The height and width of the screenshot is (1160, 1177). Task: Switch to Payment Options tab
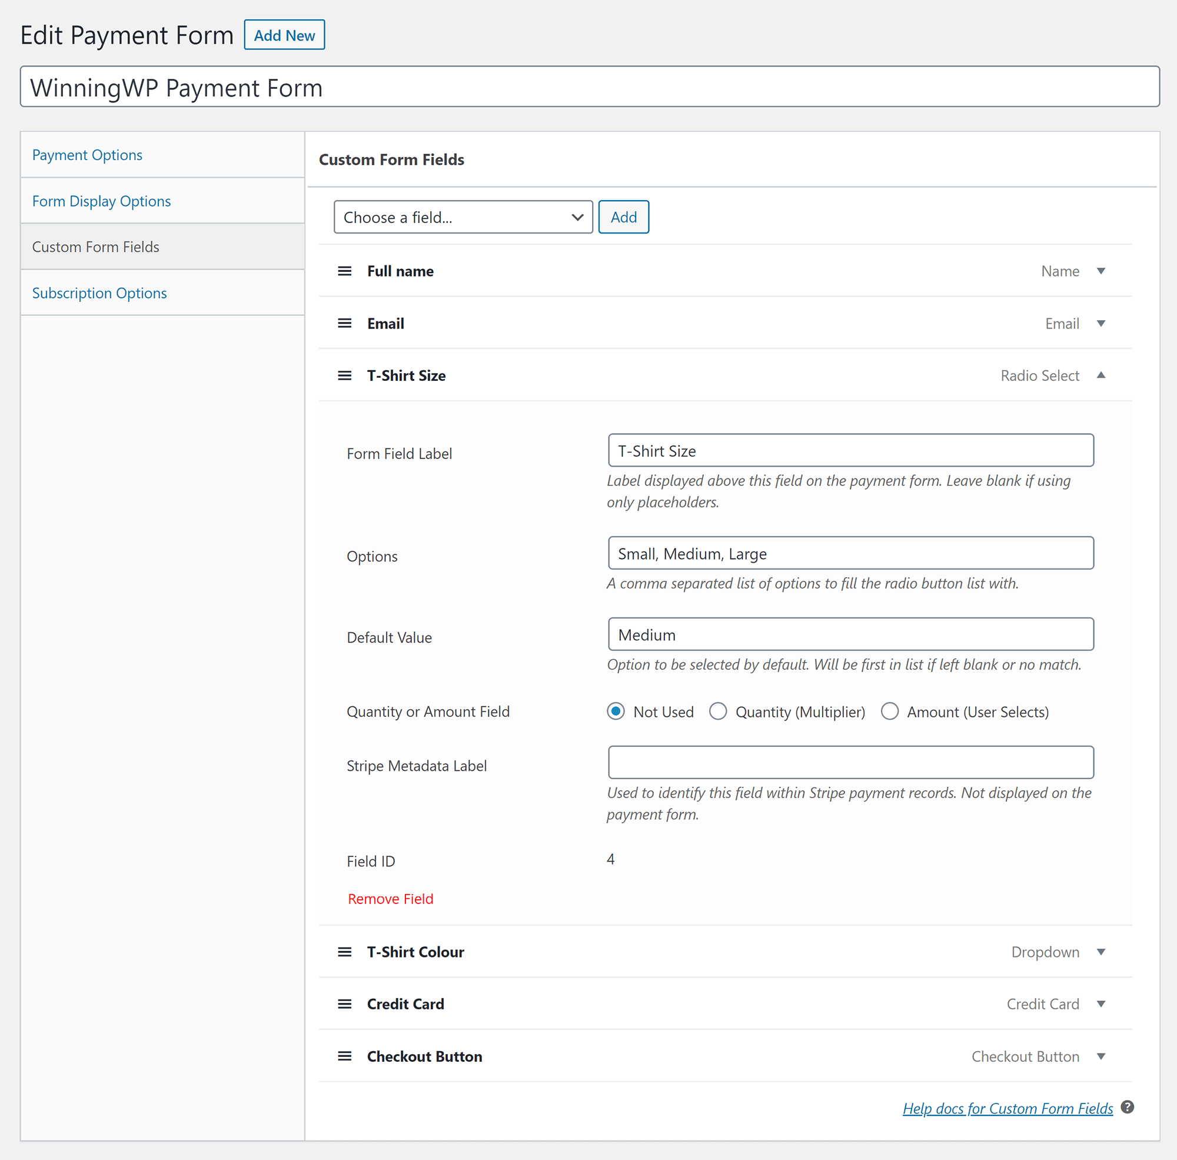click(88, 154)
